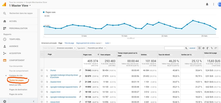Check the /home row checkbox
The height and width of the screenshot is (103, 221).
(42, 70)
